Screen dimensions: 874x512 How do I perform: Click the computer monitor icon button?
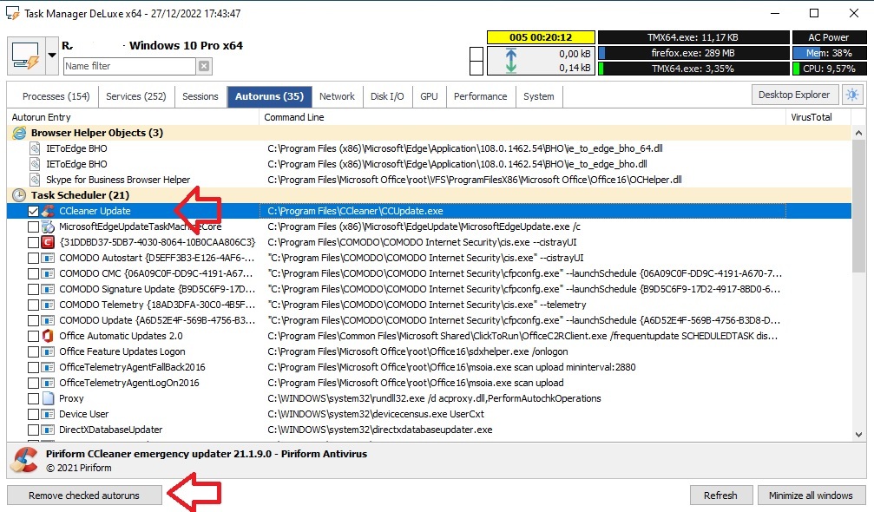coord(26,56)
